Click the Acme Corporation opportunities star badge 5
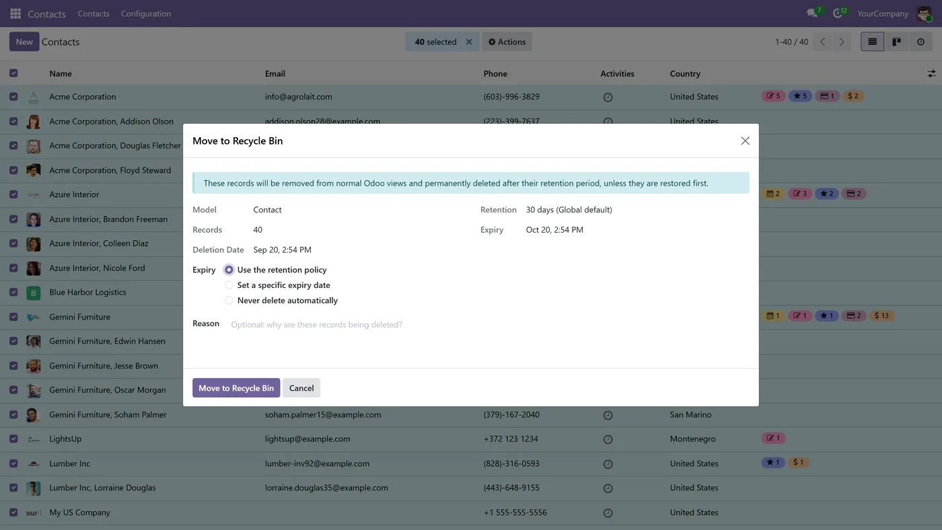Viewport: 942px width, 530px height. tap(800, 96)
